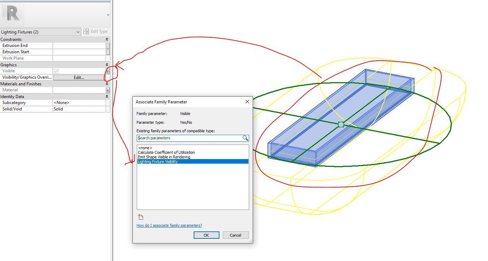This screenshot has height=261, width=488.
Task: Select Lighting Fixture Visibilty parameter
Action: click(x=193, y=162)
